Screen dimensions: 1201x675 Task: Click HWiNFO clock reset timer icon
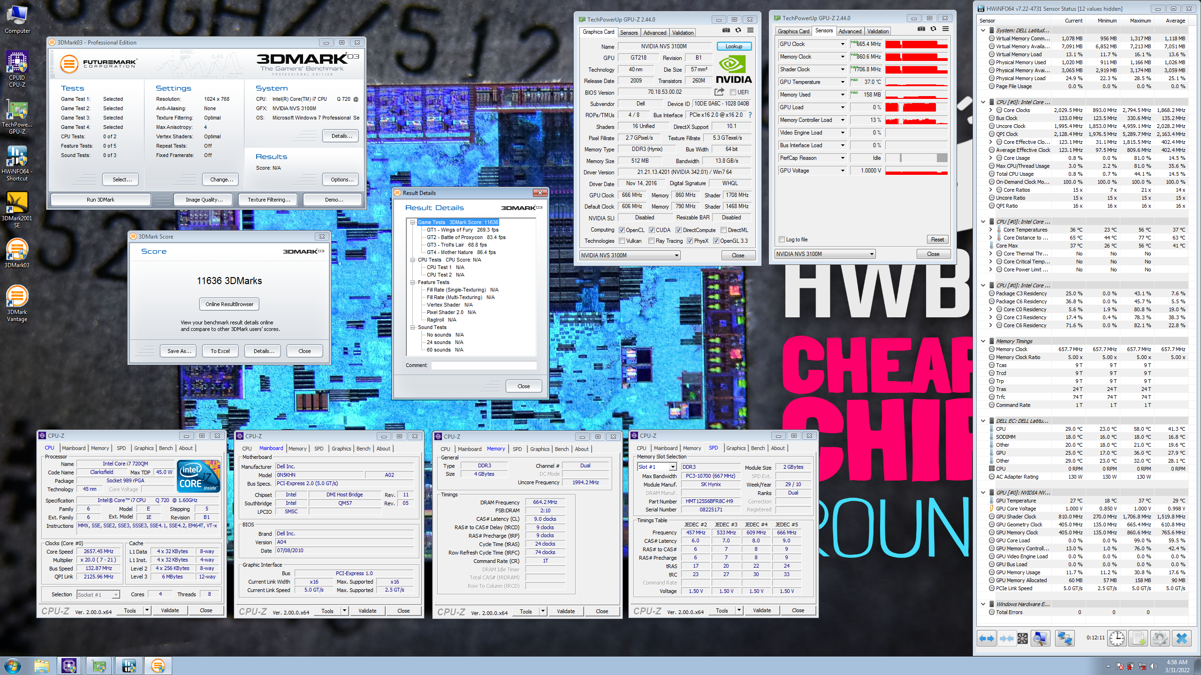coord(1117,638)
